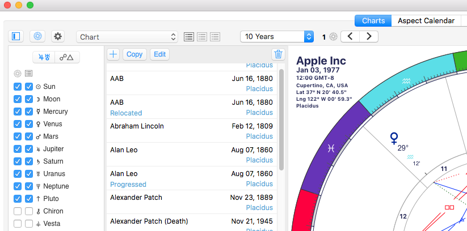This screenshot has height=231, width=467.
Task: Click the Pluto label in planet list
Action: click(51, 199)
